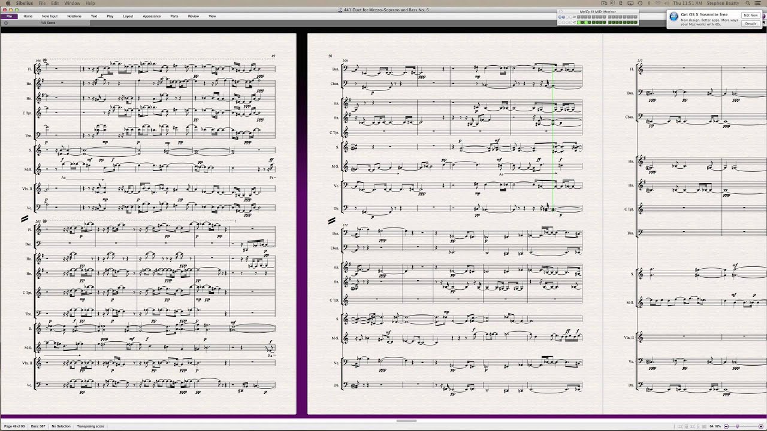The image size is (767, 431).
Task: Click the score document title icon
Action: (x=340, y=10)
